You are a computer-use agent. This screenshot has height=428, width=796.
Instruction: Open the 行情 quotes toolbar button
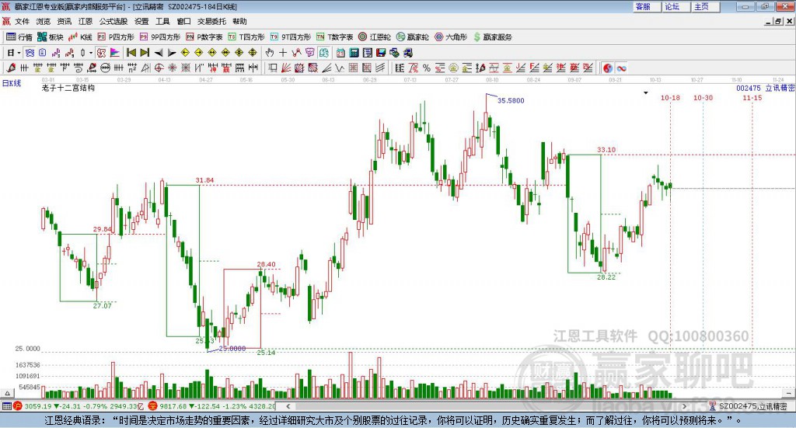[19, 37]
